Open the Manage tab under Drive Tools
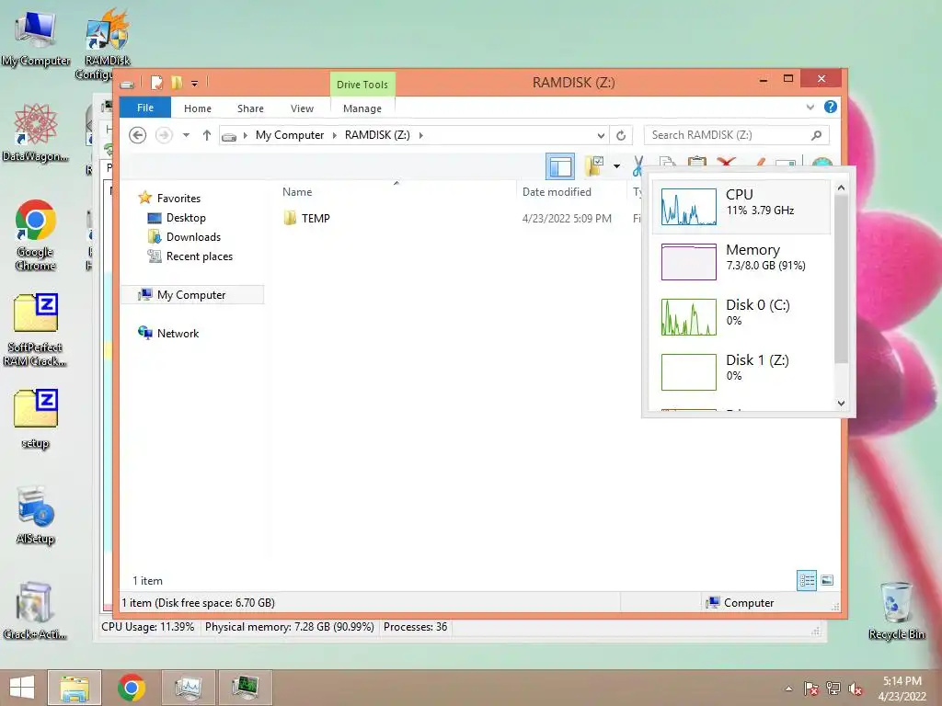The image size is (942, 706). tap(362, 108)
